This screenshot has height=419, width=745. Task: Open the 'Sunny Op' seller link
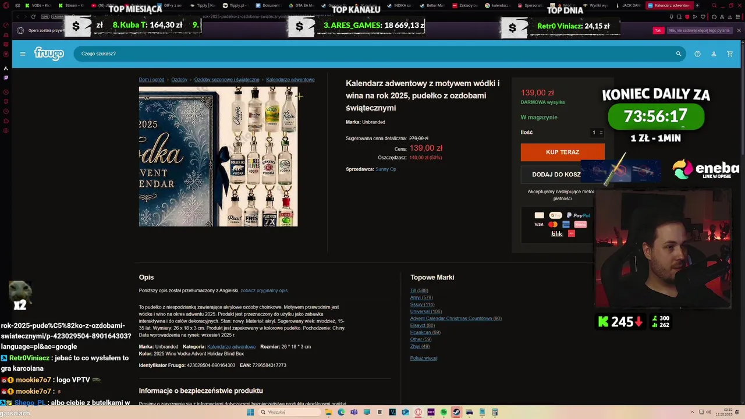[386, 169]
